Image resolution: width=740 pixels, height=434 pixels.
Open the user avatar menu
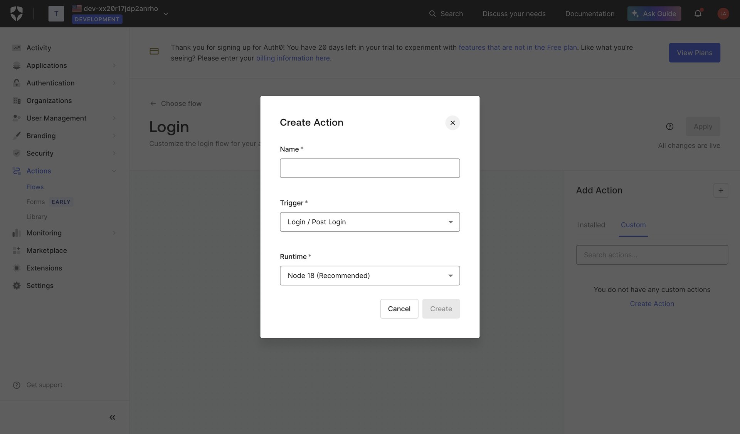tap(723, 13)
